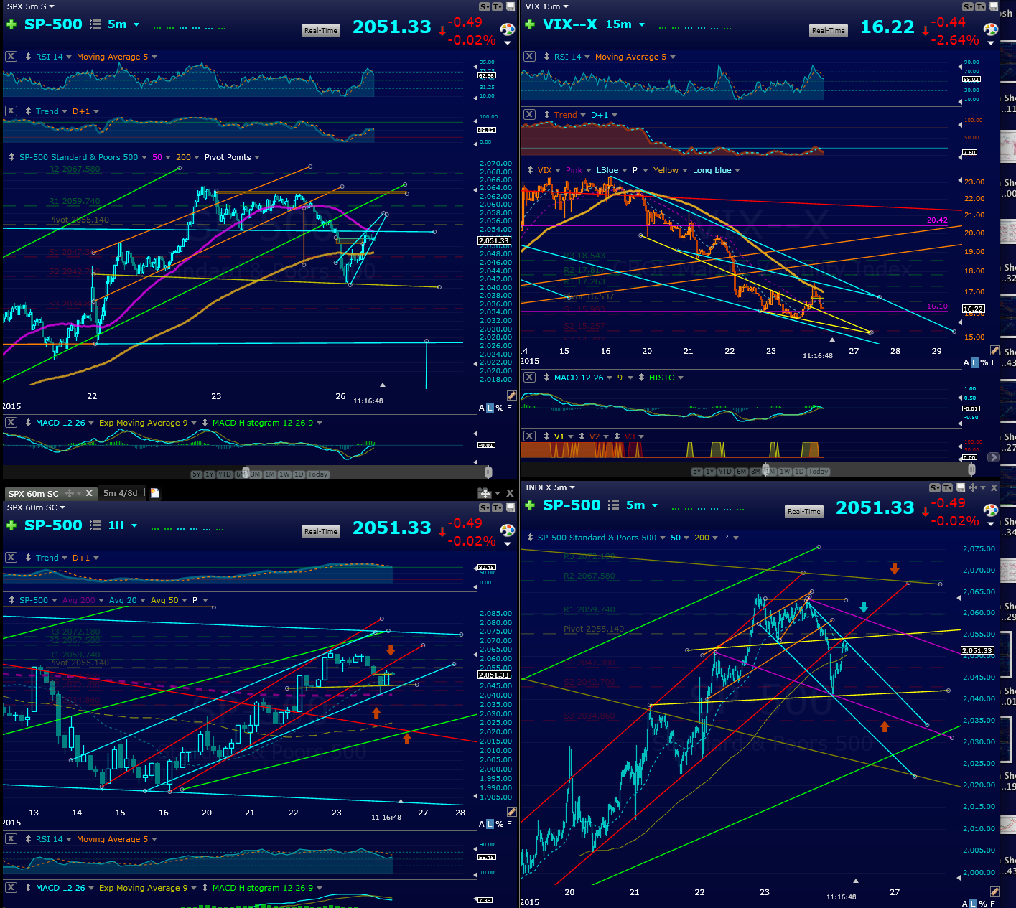This screenshot has height=908, width=1016.
Task: Click the move-panel icon in SPX 60m panel bar
Action: pyautogui.click(x=484, y=493)
